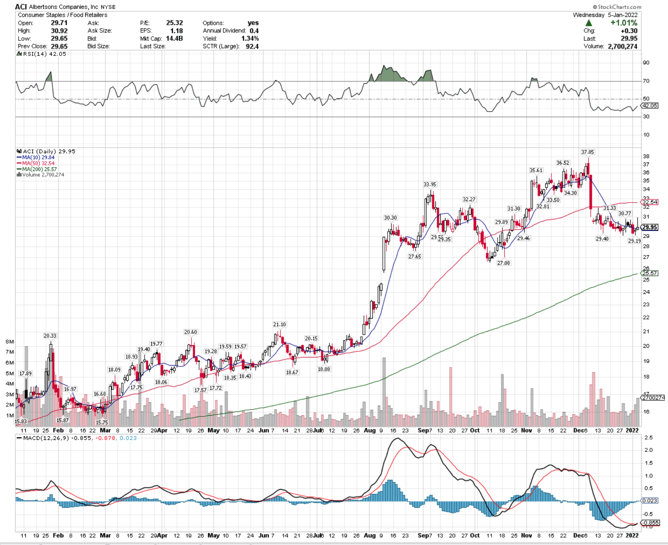Click the Options value yes

pyautogui.click(x=253, y=23)
